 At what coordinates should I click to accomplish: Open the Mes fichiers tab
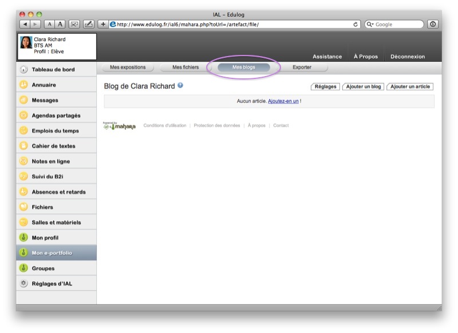click(185, 68)
